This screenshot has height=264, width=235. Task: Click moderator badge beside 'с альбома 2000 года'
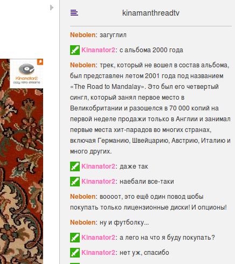[75, 50]
